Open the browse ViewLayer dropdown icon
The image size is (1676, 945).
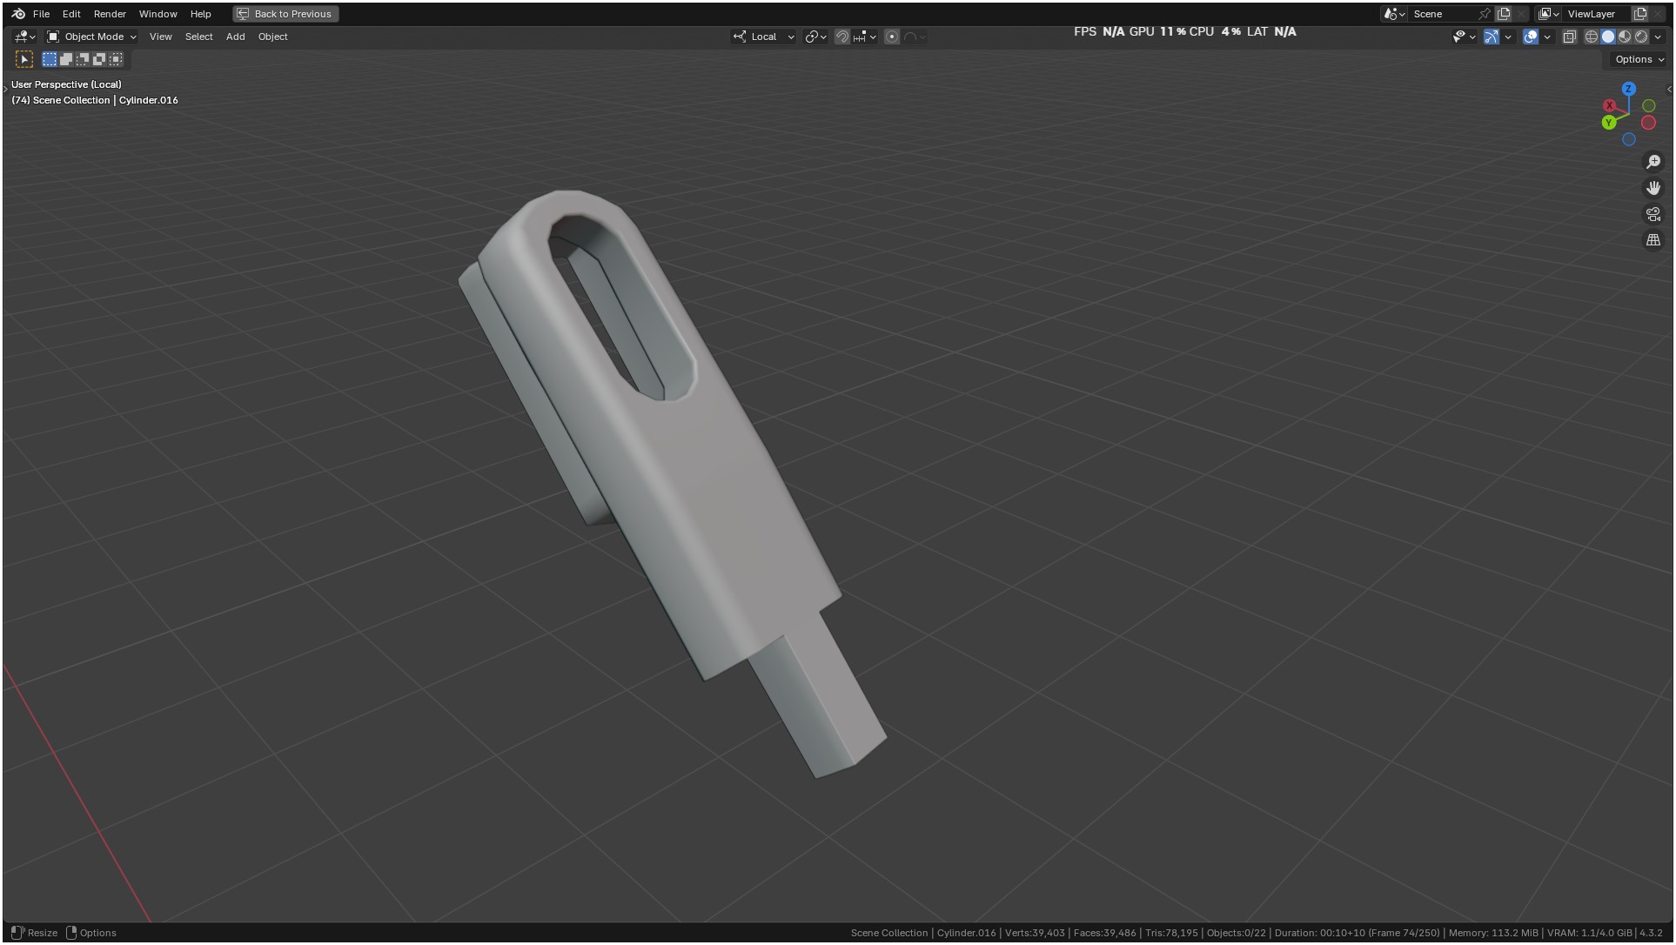[1549, 14]
